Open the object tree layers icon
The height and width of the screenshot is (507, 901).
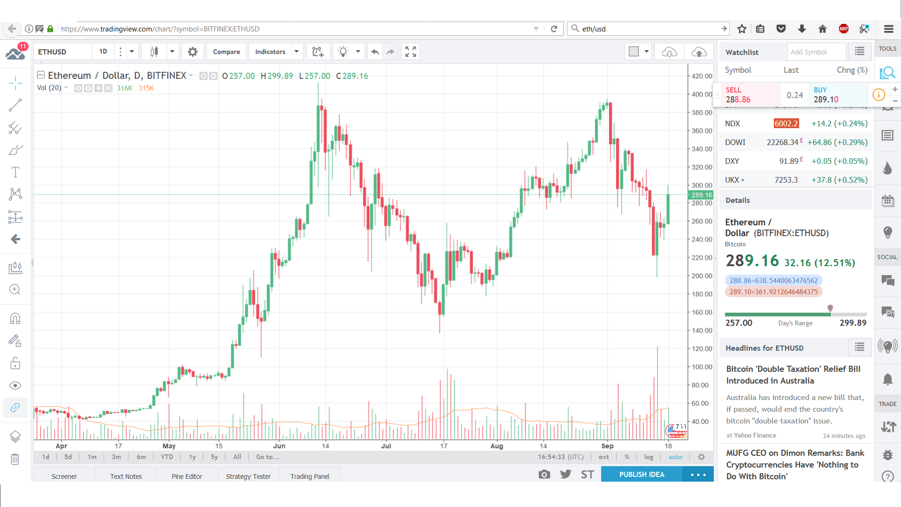pos(15,437)
